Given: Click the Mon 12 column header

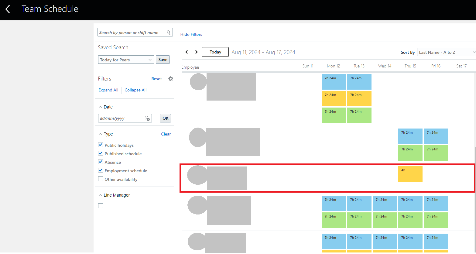Looking at the screenshot, I should pos(334,66).
